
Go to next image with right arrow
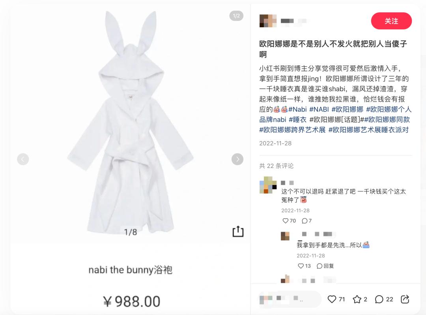pos(237,159)
